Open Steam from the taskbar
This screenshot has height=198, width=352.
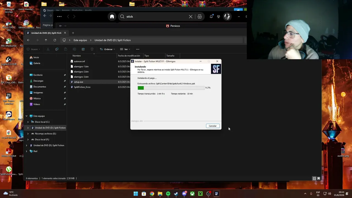coord(176,194)
